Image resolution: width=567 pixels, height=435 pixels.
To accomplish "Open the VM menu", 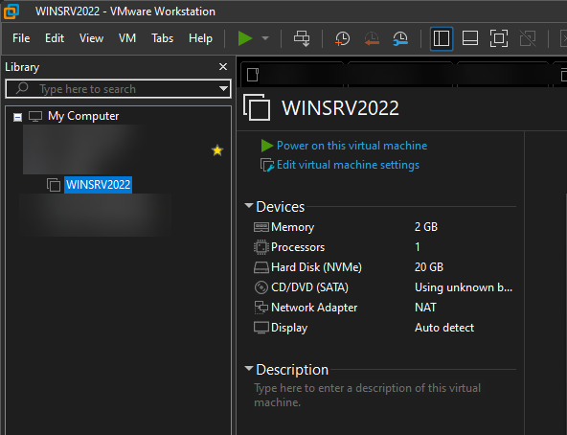I will [127, 38].
